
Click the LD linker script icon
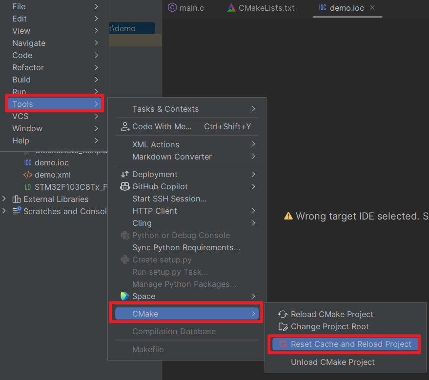(28, 187)
